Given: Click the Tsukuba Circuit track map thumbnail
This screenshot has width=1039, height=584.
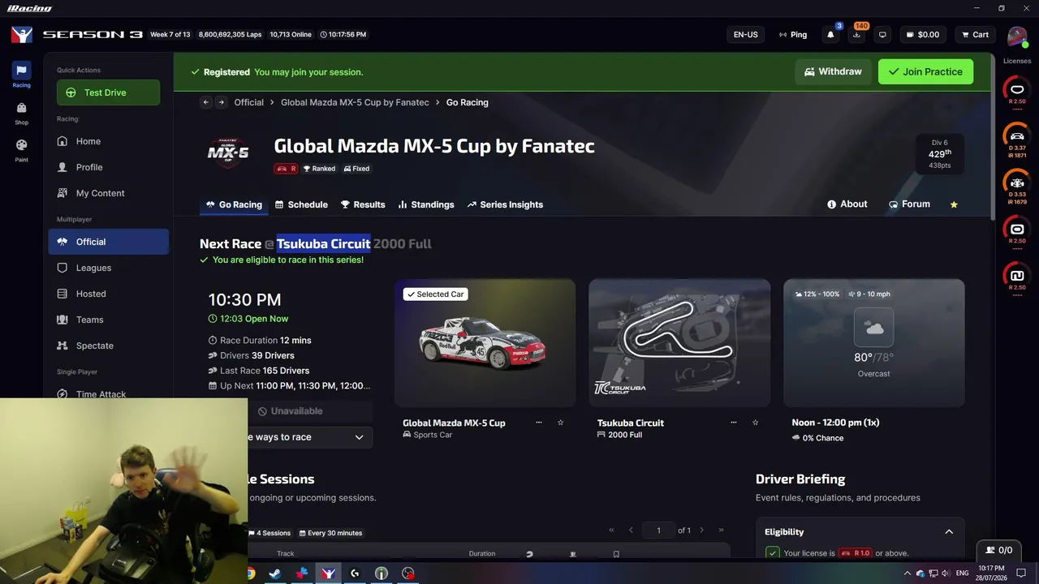Looking at the screenshot, I should click(679, 343).
